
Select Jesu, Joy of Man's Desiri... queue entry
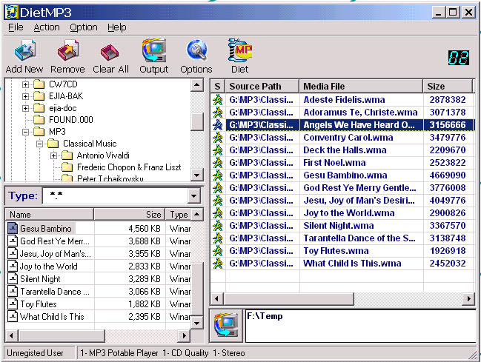pos(343,201)
